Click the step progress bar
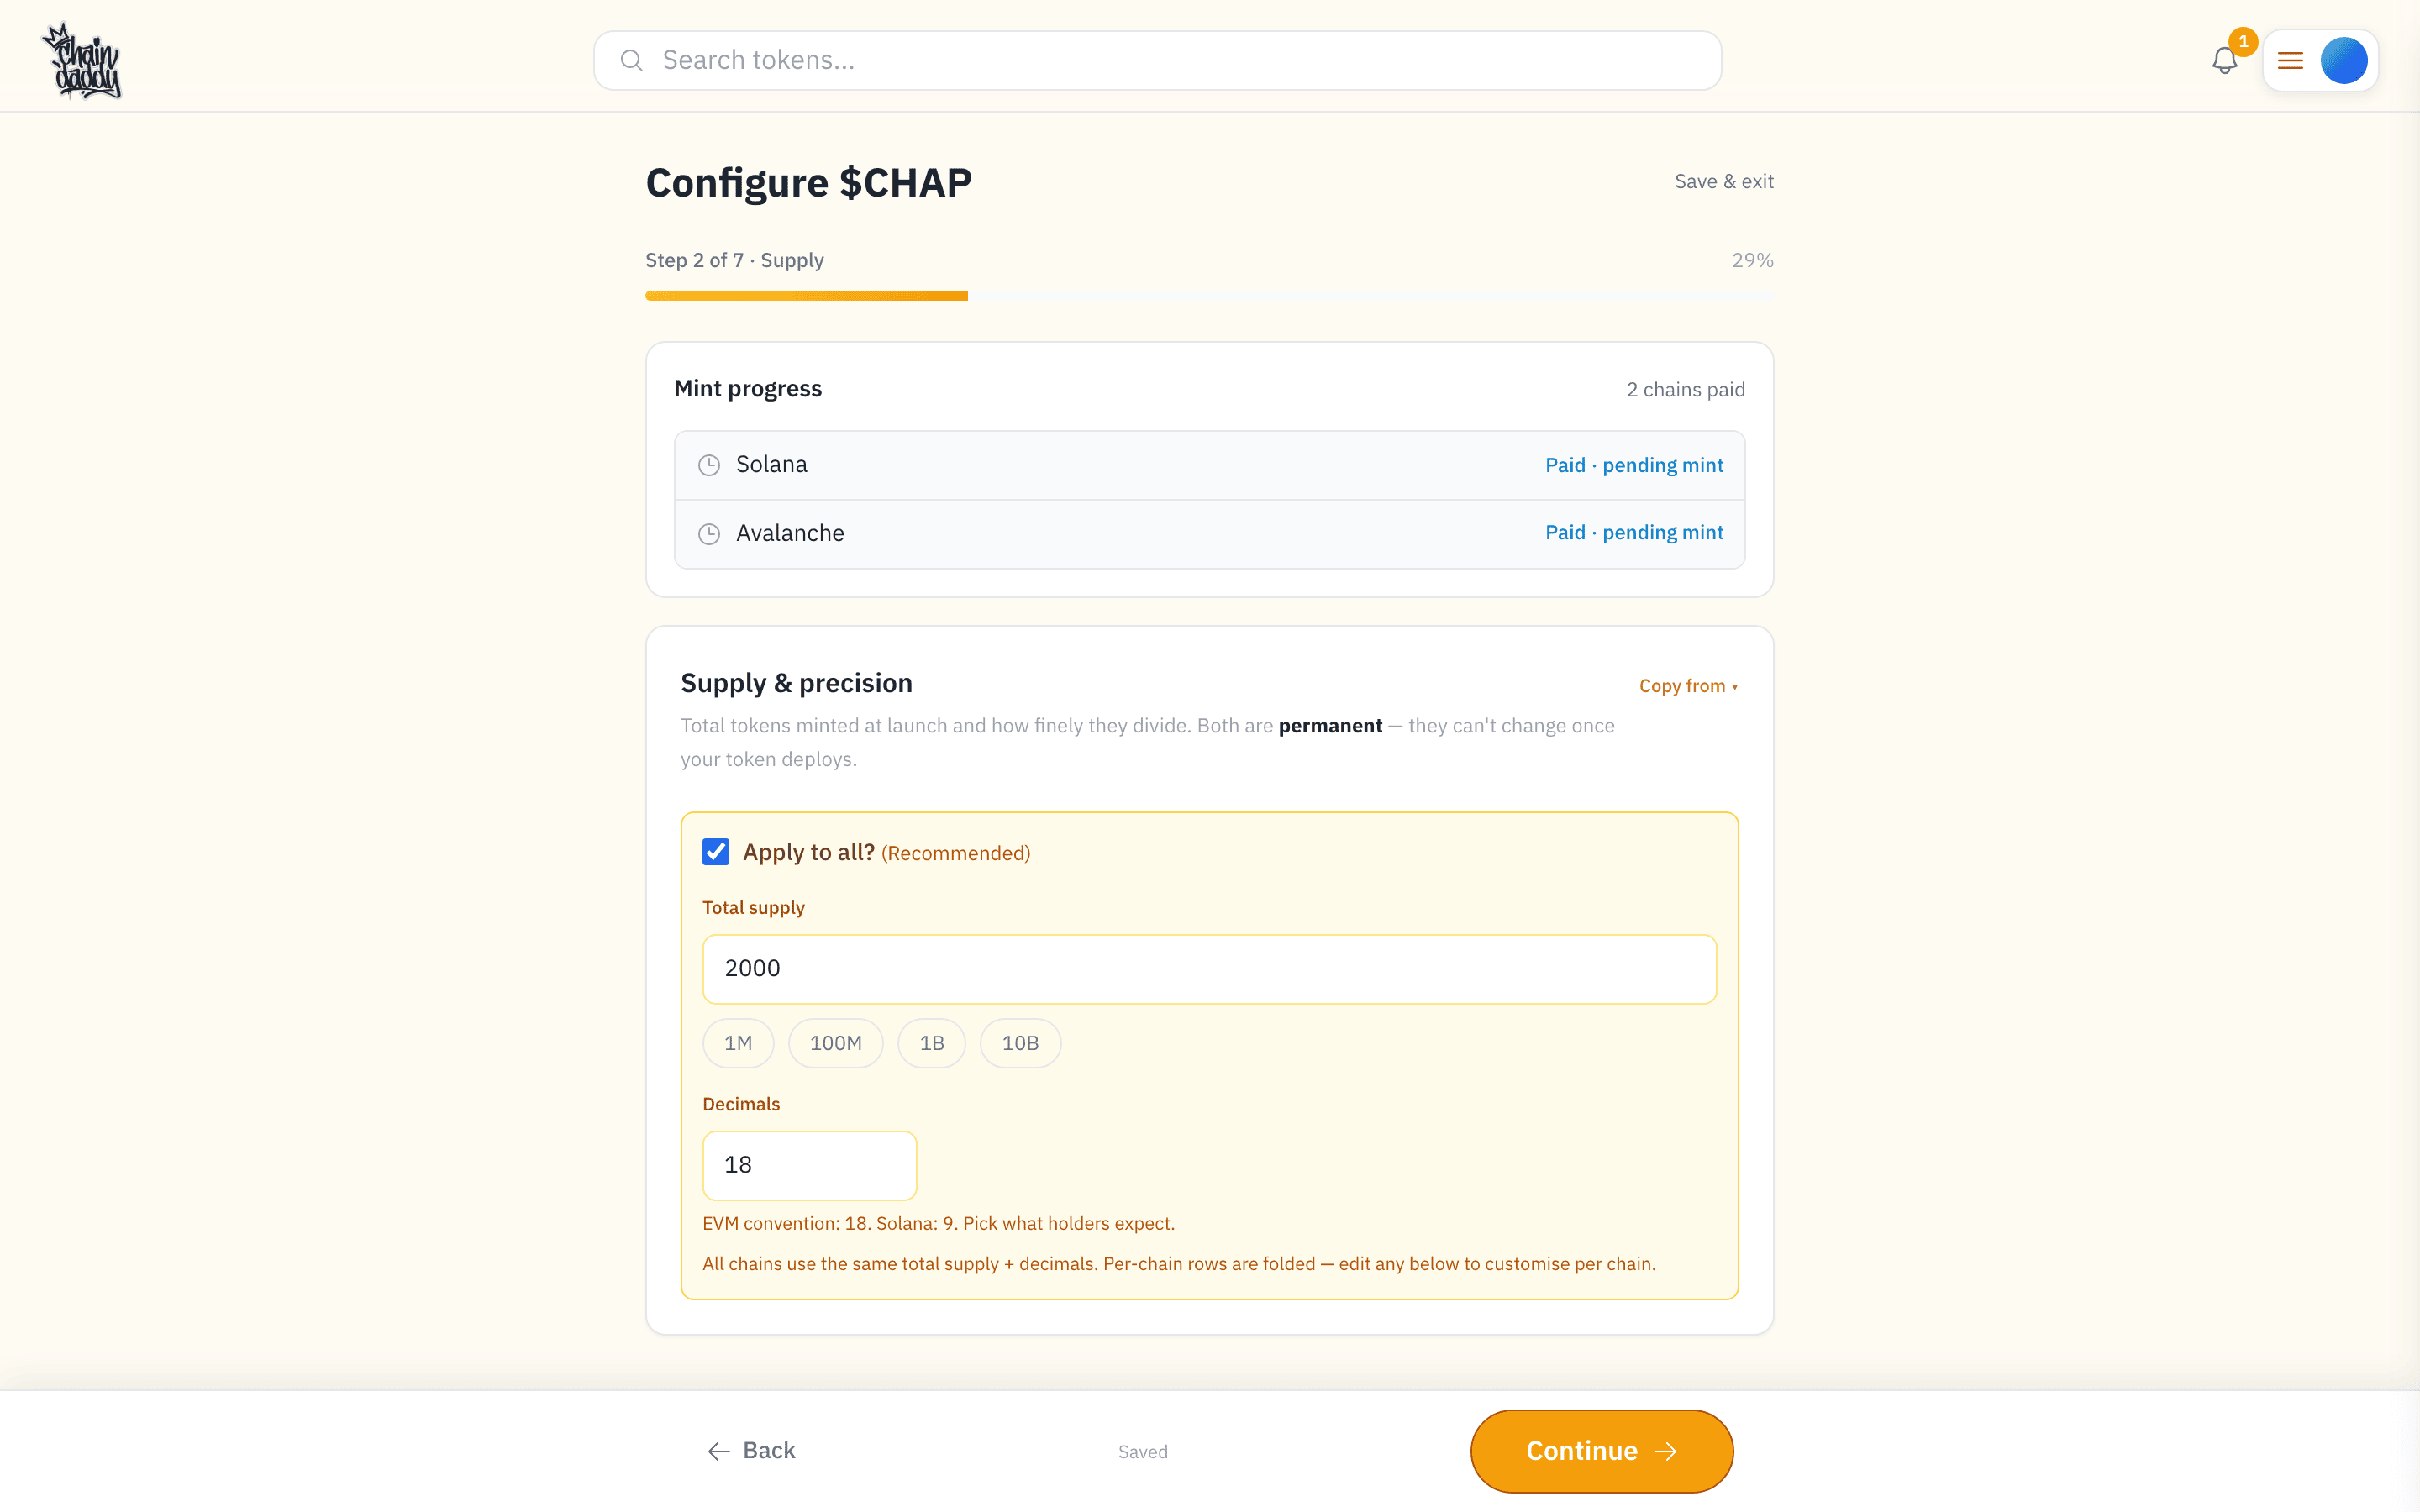The width and height of the screenshot is (2420, 1512). [1209, 296]
